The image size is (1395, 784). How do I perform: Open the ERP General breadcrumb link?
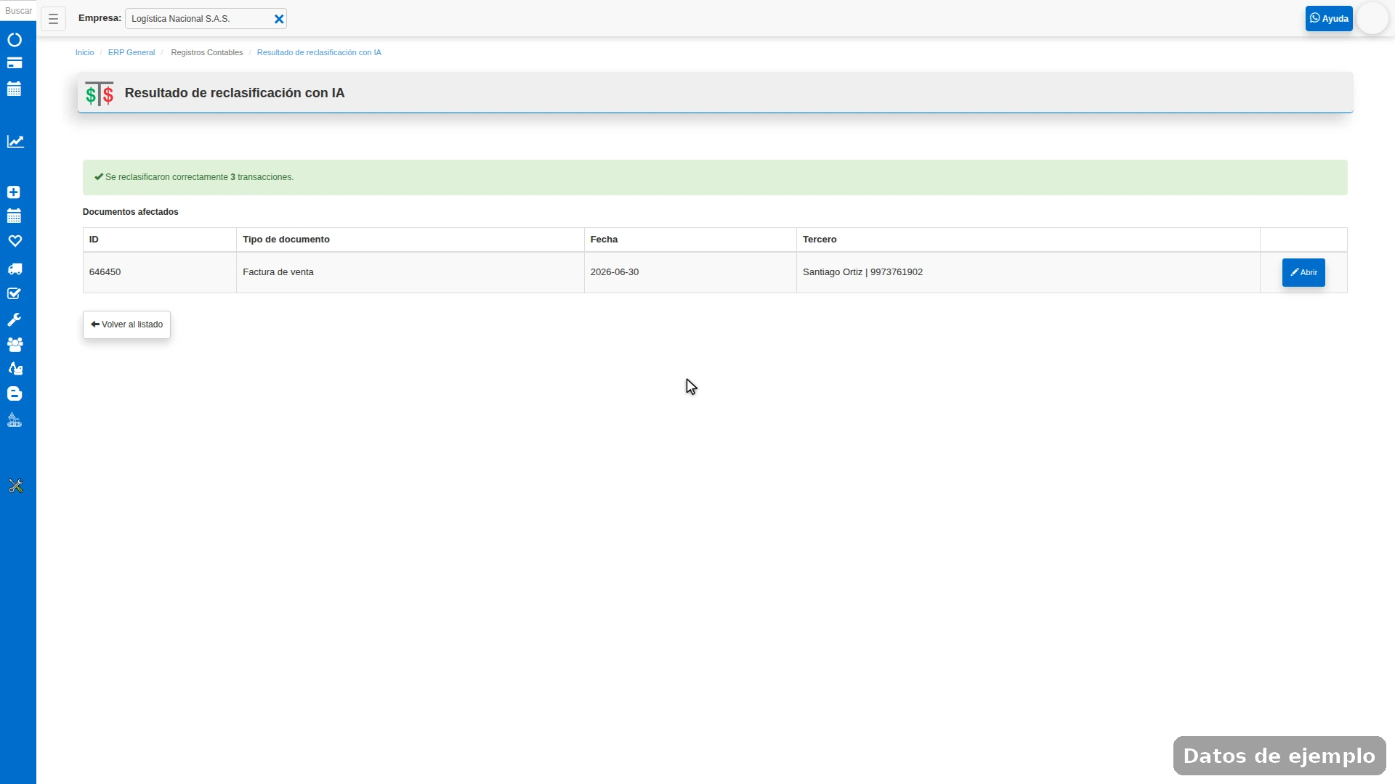point(132,52)
